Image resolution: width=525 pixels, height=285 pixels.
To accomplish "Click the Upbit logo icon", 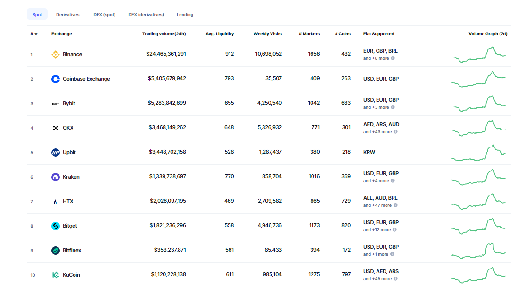I will pos(56,153).
